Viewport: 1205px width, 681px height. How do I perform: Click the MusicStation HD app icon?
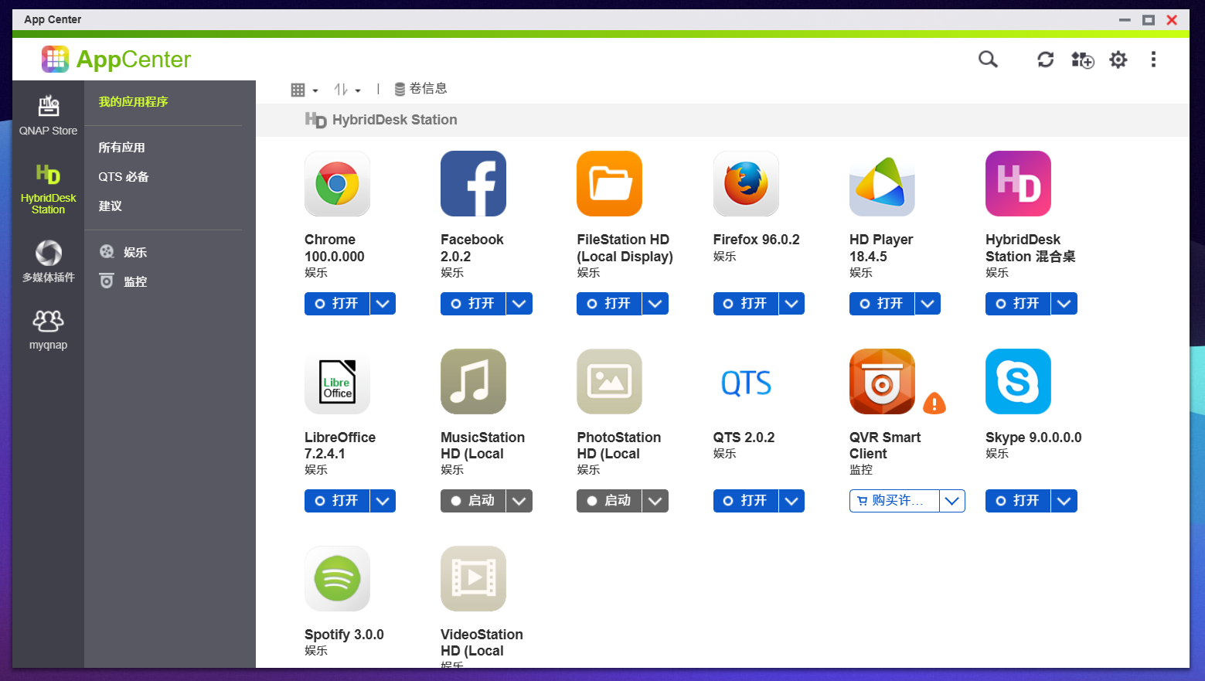[473, 381]
